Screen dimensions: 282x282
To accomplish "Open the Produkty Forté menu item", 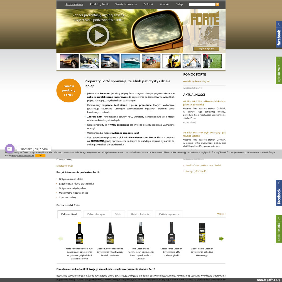I will point(99,4).
